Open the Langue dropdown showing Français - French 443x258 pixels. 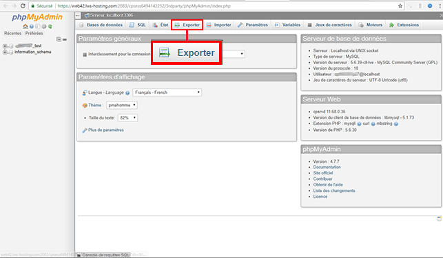[x=167, y=92]
